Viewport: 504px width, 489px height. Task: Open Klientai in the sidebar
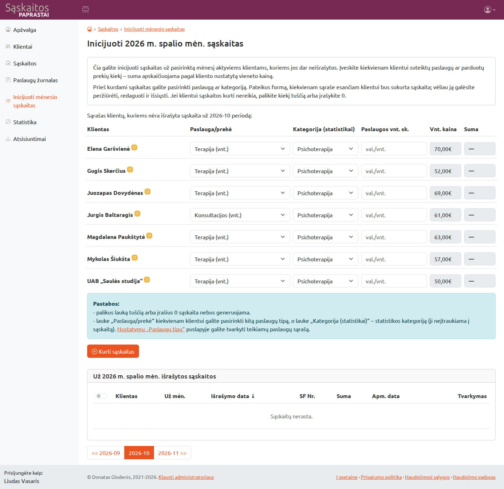[23, 47]
